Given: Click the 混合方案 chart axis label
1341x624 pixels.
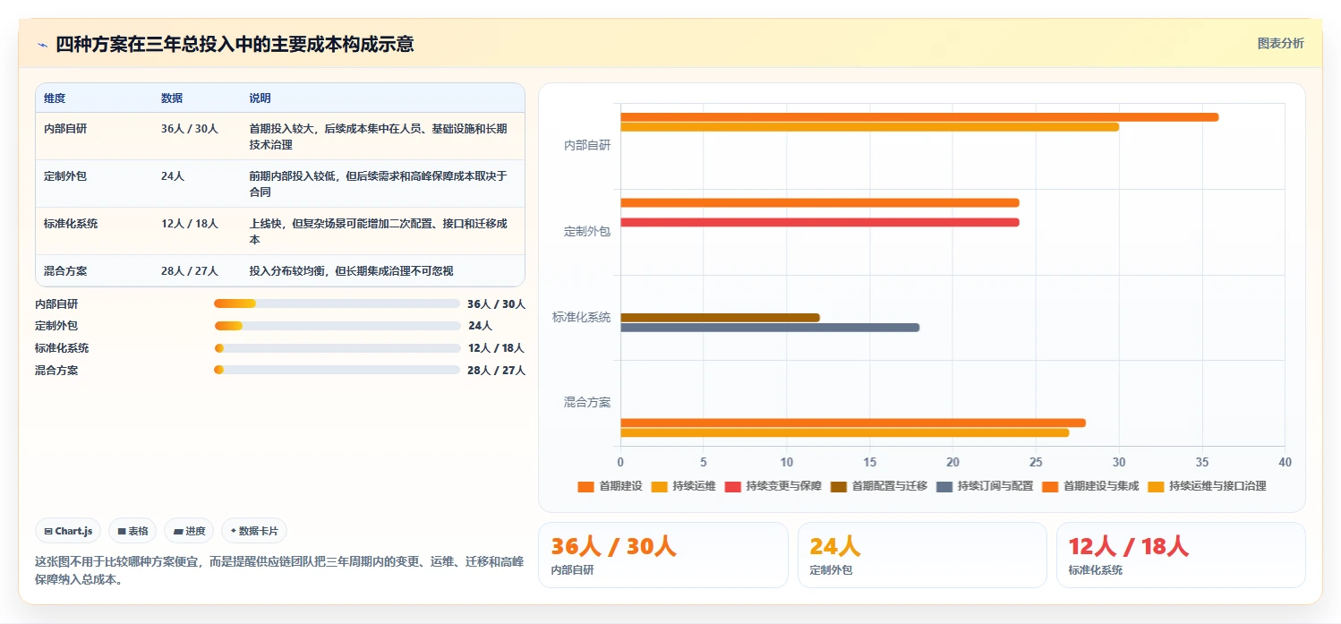Looking at the screenshot, I should coord(587,403).
